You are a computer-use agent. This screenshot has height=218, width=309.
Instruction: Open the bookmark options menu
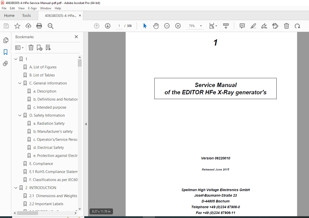20,48
